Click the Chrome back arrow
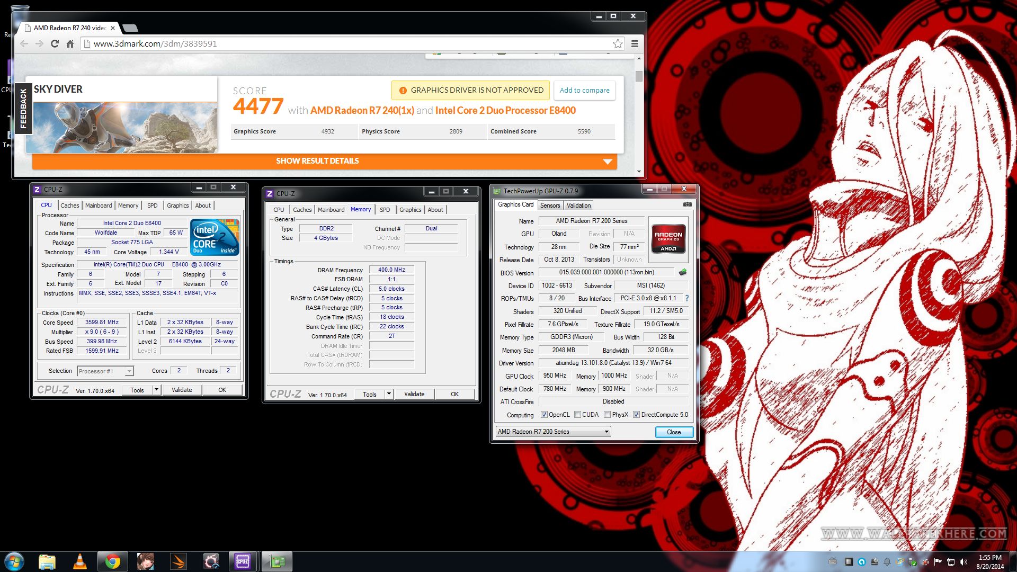The height and width of the screenshot is (572, 1017). point(24,44)
